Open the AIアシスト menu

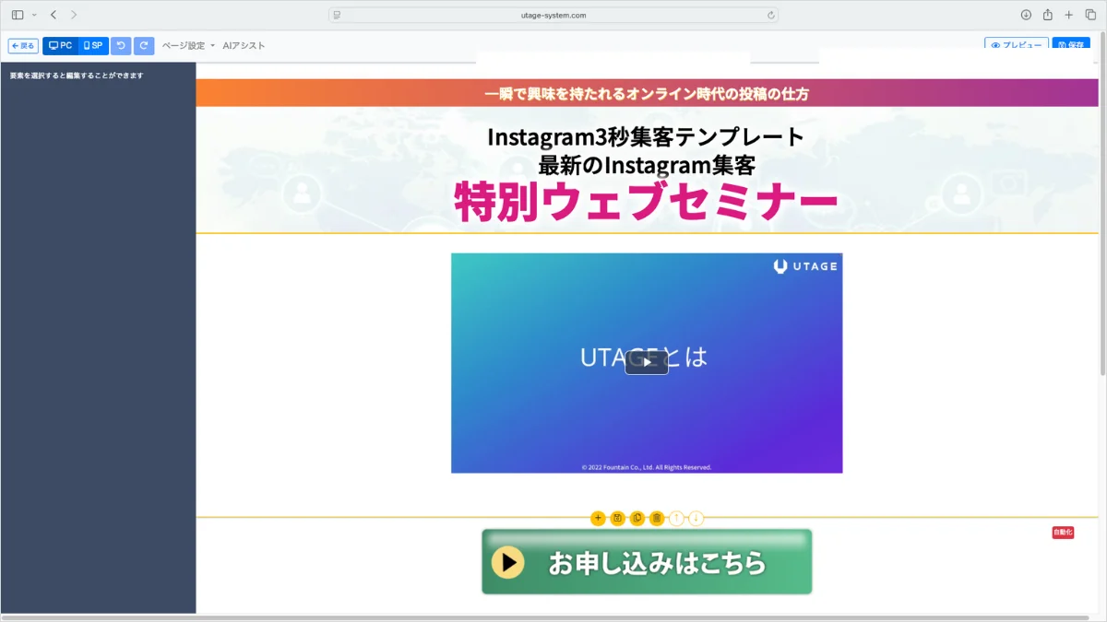[244, 46]
